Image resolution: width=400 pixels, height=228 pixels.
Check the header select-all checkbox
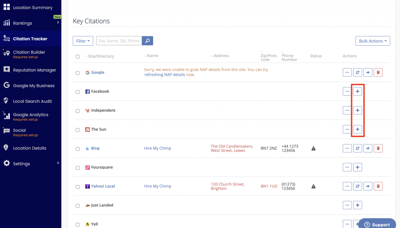click(77, 56)
